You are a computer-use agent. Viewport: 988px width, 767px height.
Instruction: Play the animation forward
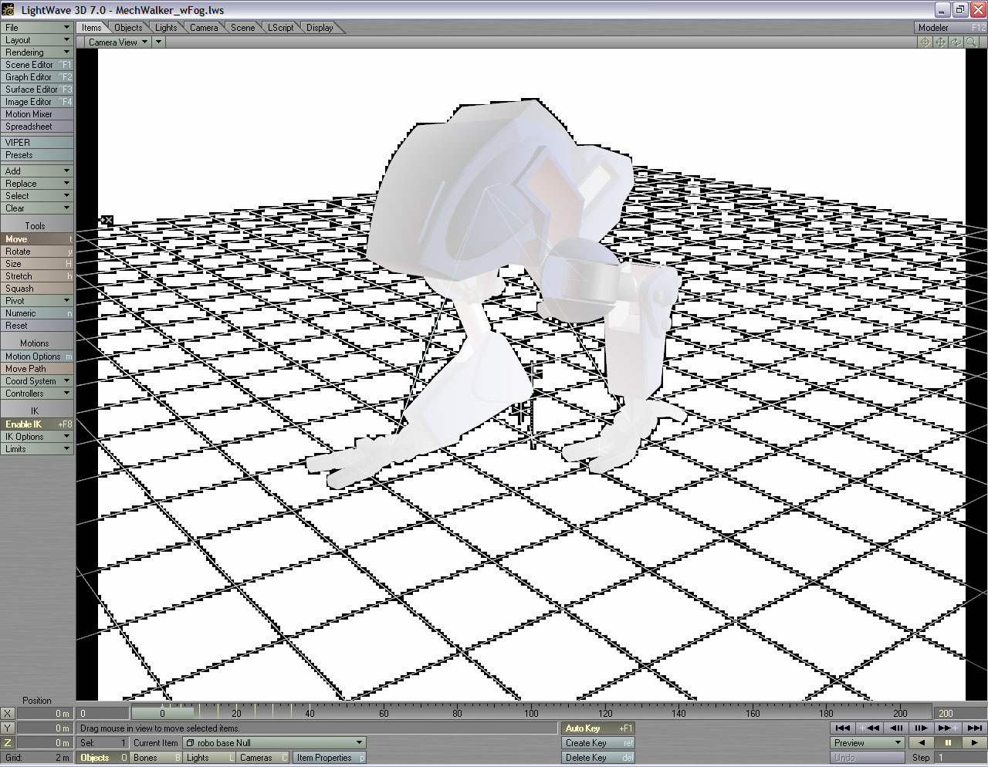point(974,743)
